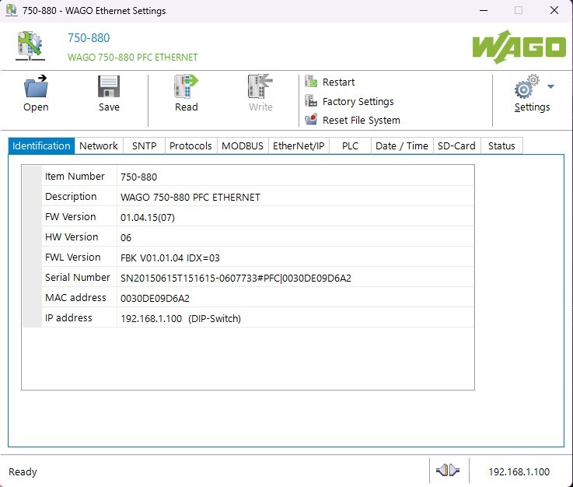Image resolution: width=573 pixels, height=487 pixels.
Task: Click the Read device icon
Action: [x=186, y=86]
